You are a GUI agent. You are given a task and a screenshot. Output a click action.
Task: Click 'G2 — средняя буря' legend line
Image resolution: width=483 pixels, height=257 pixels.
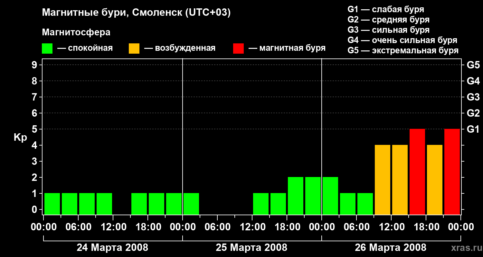(388, 19)
